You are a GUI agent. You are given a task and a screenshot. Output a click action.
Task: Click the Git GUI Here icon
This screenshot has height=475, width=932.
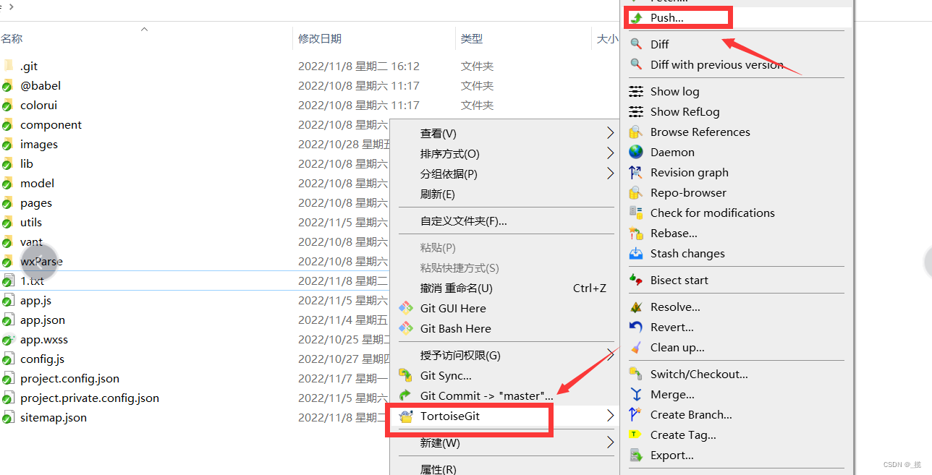(x=406, y=308)
